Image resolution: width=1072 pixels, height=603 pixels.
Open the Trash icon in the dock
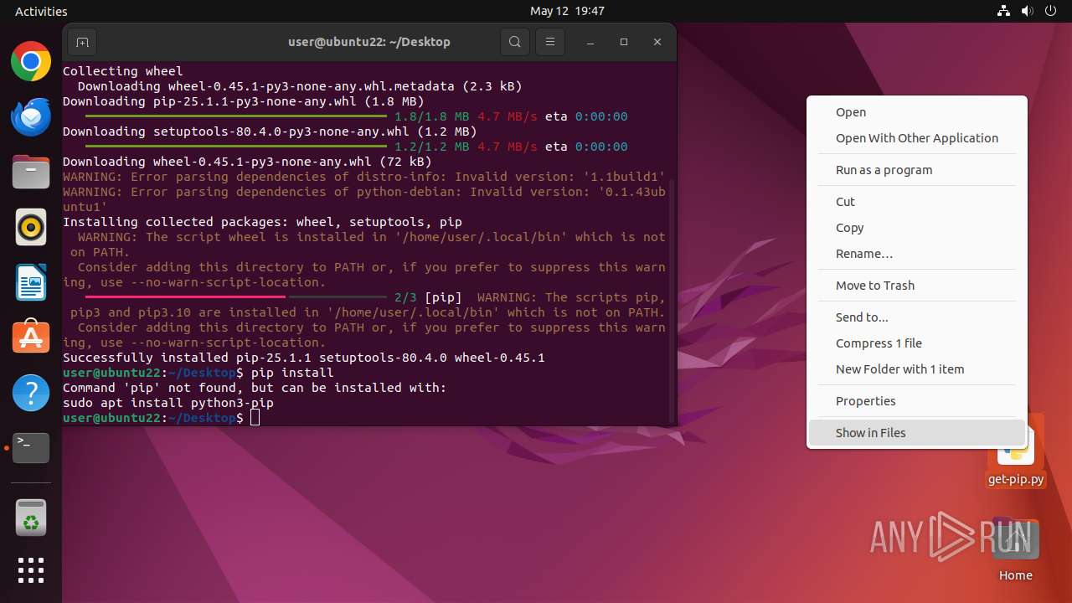click(31, 518)
